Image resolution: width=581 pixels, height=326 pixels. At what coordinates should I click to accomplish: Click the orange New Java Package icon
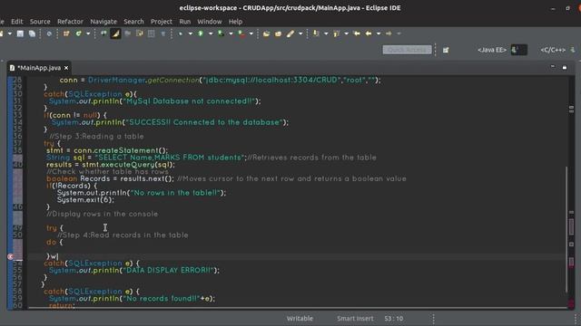click(66, 34)
